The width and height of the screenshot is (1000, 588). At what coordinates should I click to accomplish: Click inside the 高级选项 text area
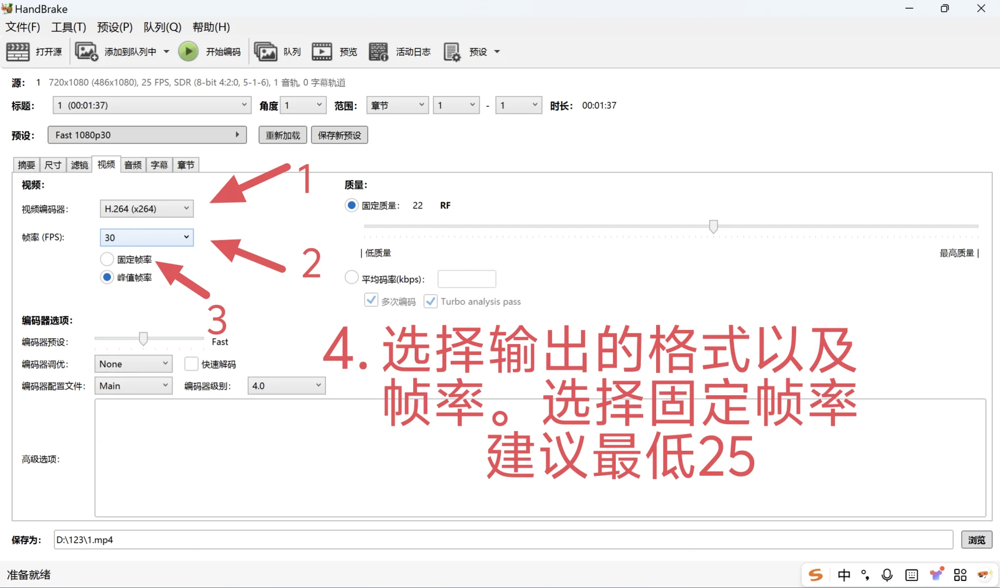click(x=540, y=458)
